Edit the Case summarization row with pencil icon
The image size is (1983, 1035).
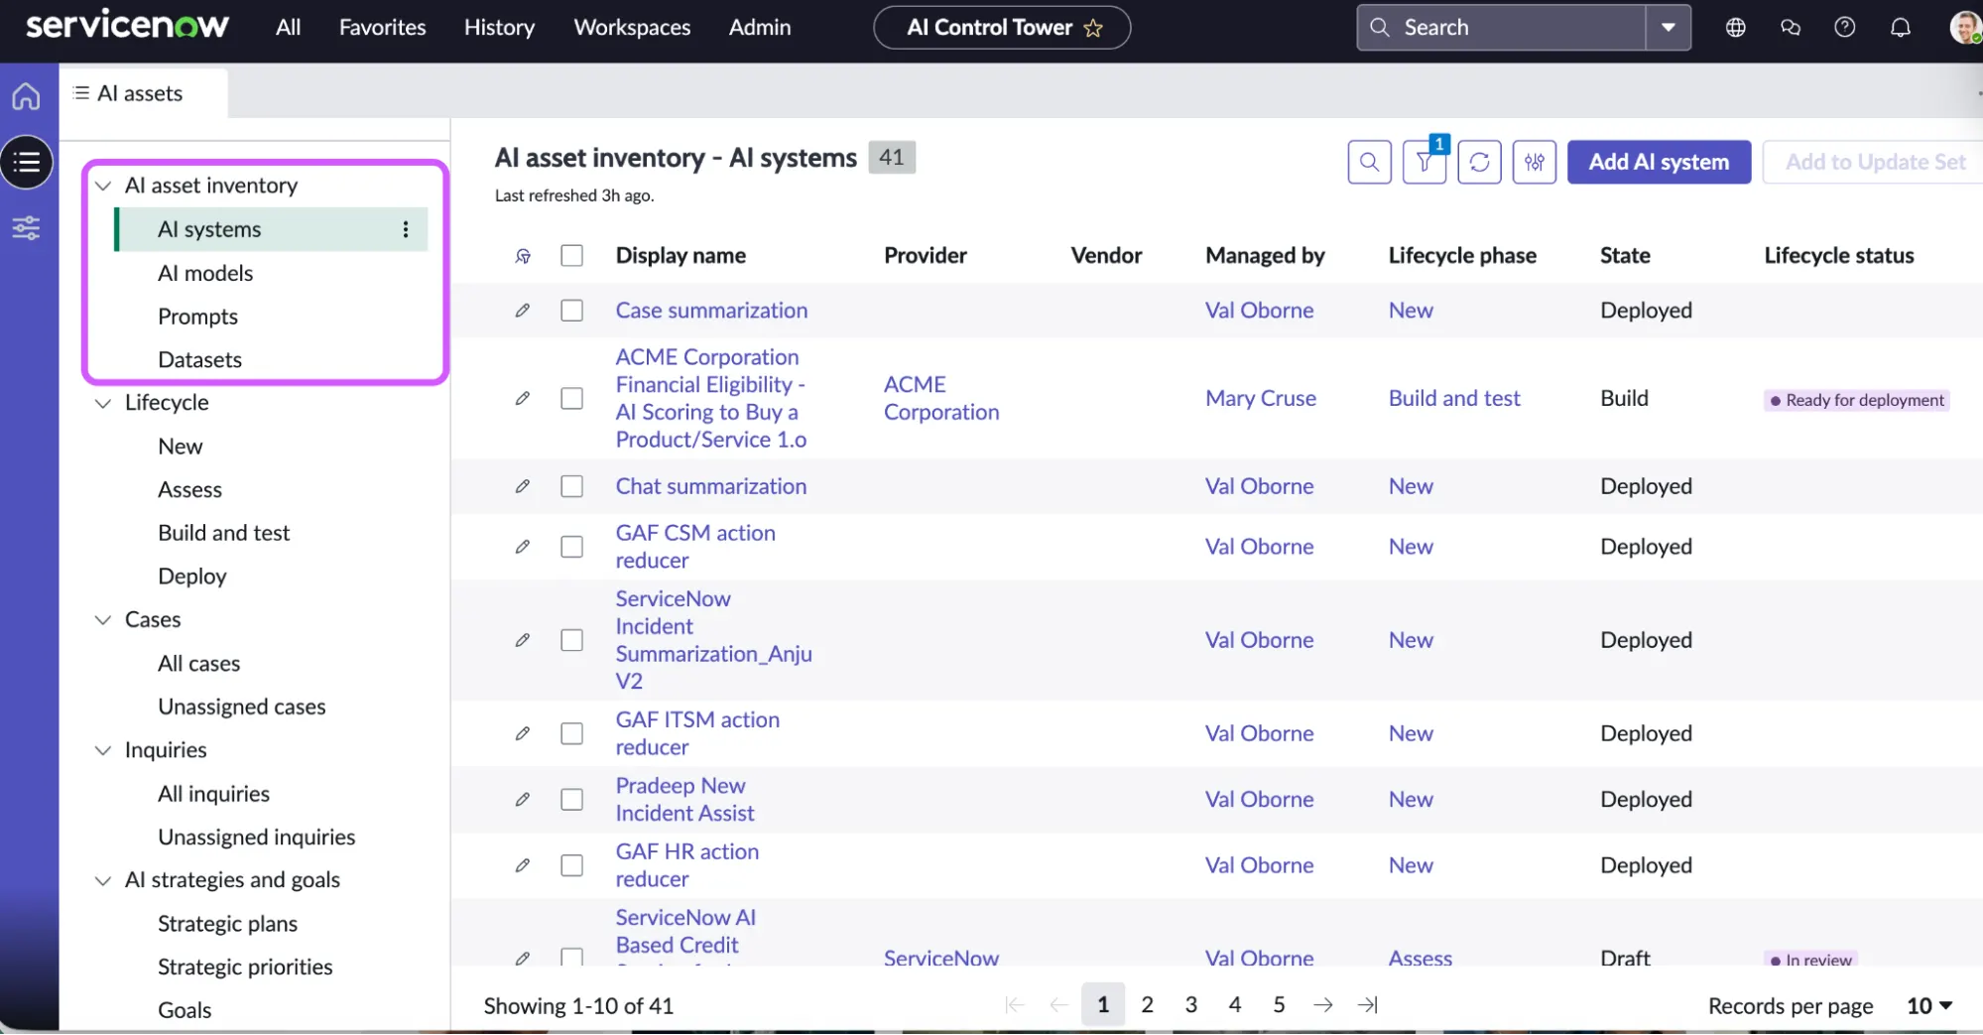click(523, 311)
